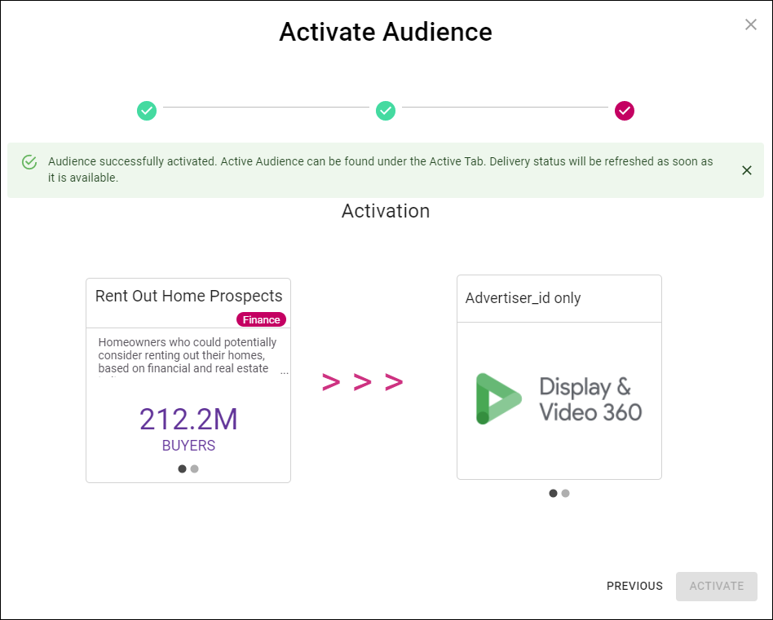Click the second completed step checkmark
This screenshot has height=620, width=773.
pyautogui.click(x=386, y=111)
